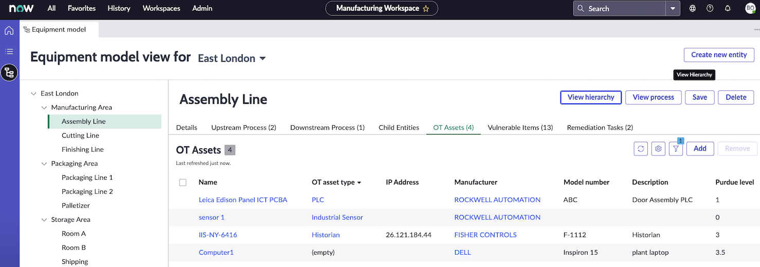Screen dimensions: 760x267
Task: Collapse the Storage Area node
Action: (x=44, y=219)
